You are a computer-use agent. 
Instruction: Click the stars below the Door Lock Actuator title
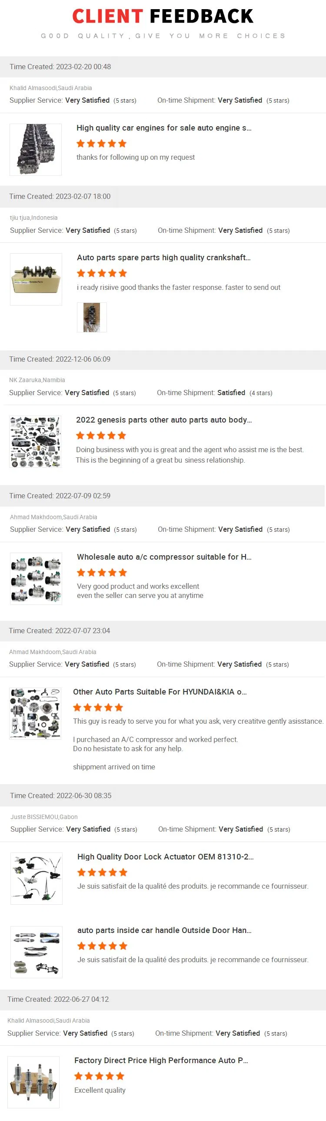pos(102,873)
